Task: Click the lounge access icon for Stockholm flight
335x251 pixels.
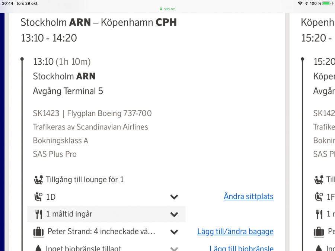Action: 38,180
